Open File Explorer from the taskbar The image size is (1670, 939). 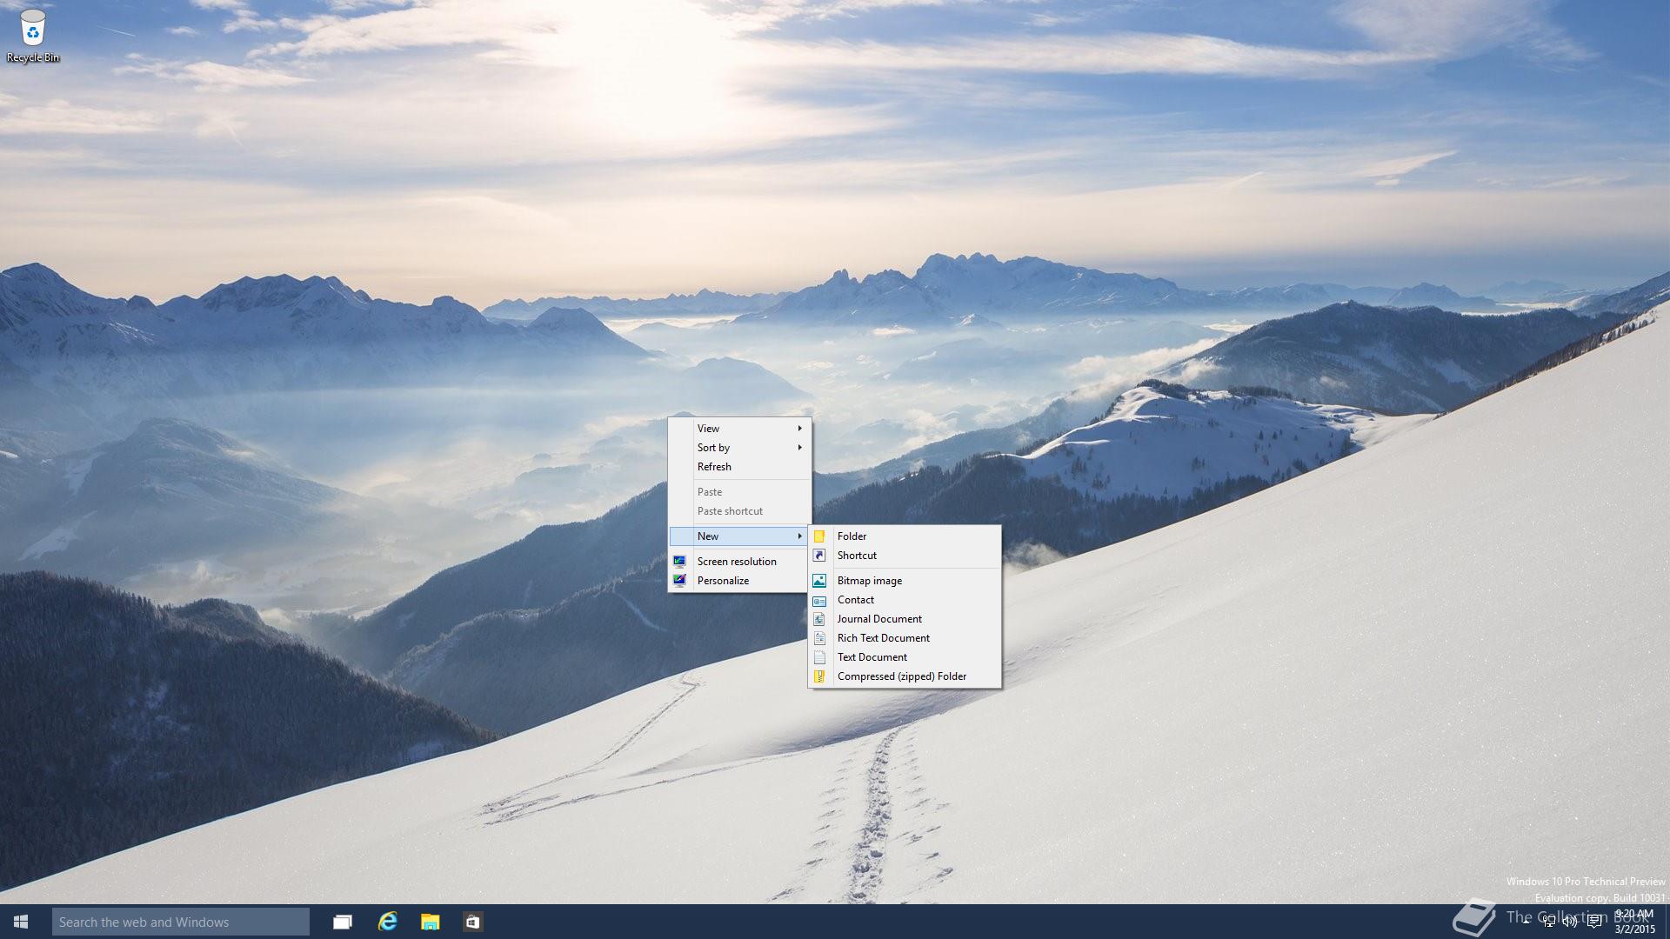[x=430, y=922]
